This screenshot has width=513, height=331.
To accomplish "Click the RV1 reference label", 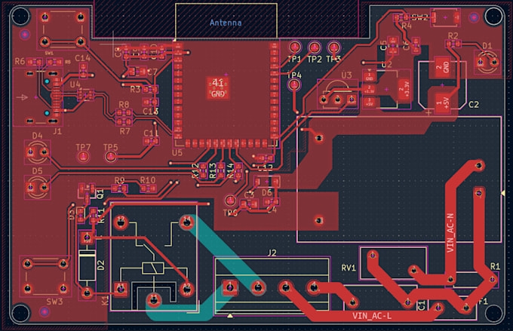I will 349,268.
